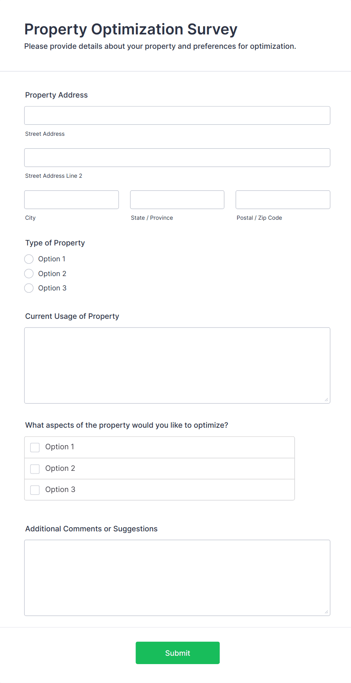
Task: Select Option 1 radio under Type of Property
Action: [x=29, y=259]
